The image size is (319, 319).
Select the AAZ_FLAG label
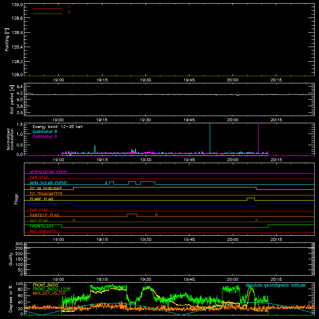click(39, 221)
